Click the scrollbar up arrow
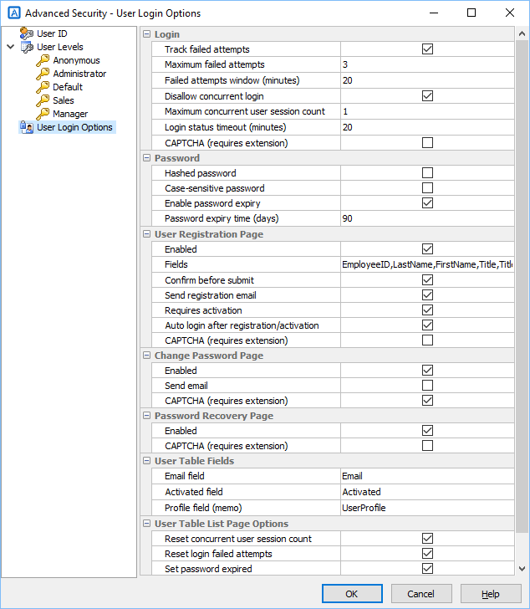Viewport: 530px width, 609px height. click(522, 33)
